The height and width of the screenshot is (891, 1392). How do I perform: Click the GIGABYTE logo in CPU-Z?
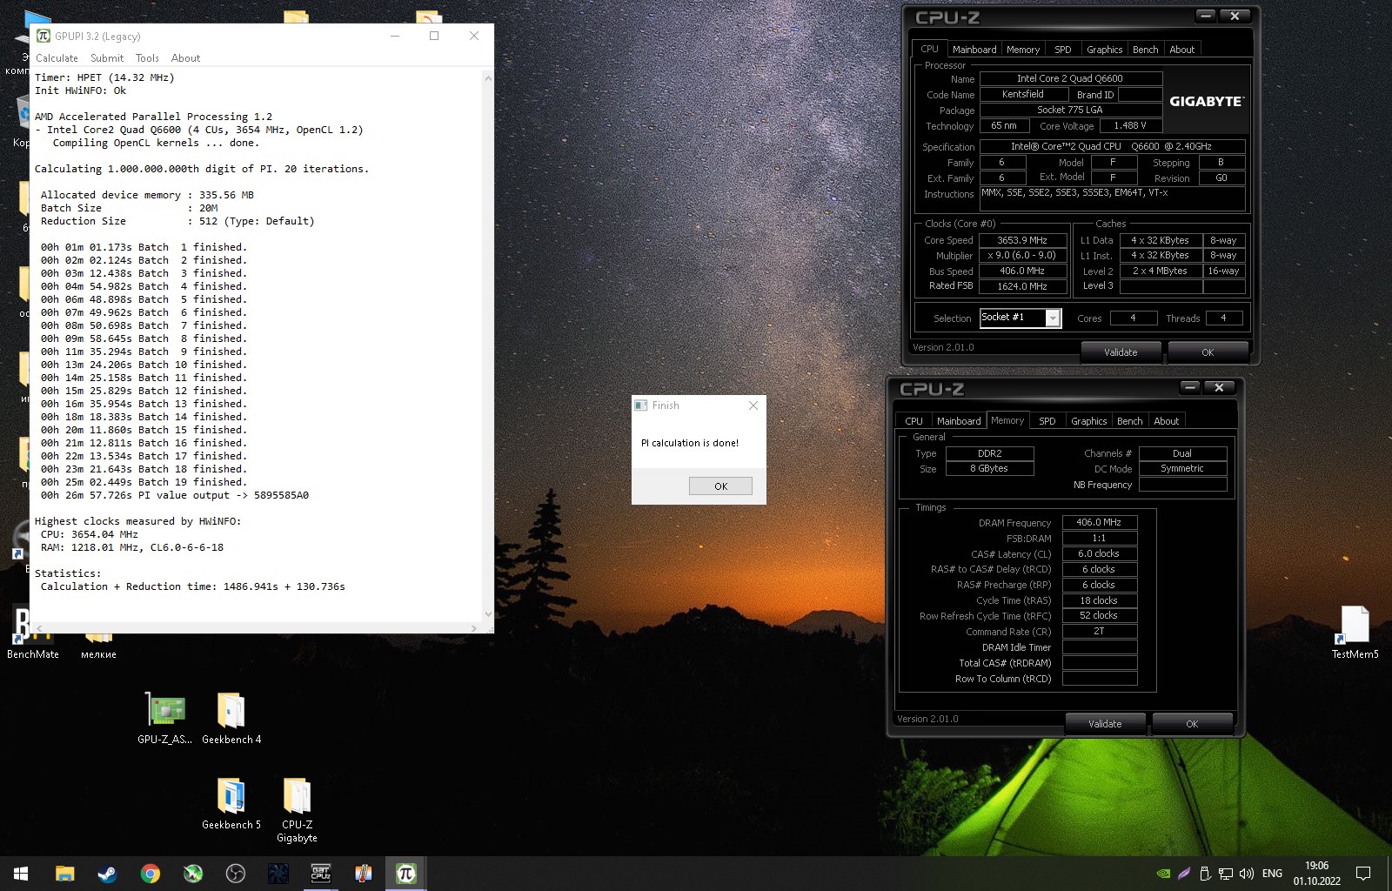1206,101
